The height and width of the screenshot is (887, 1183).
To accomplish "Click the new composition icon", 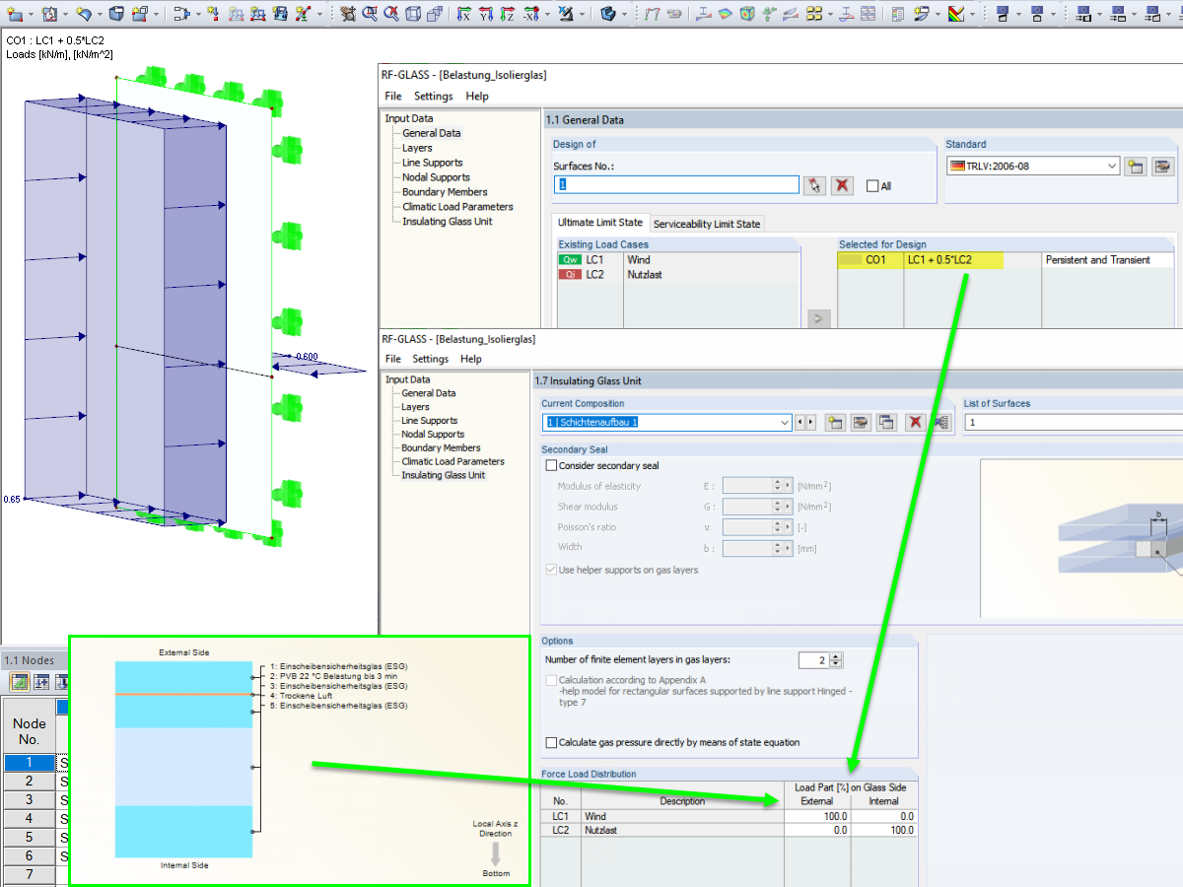I will [835, 422].
